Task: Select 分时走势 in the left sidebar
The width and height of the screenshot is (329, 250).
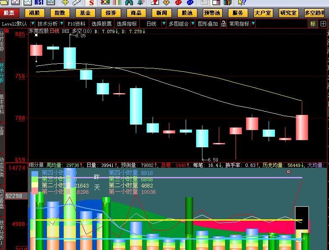Action: click(2, 42)
